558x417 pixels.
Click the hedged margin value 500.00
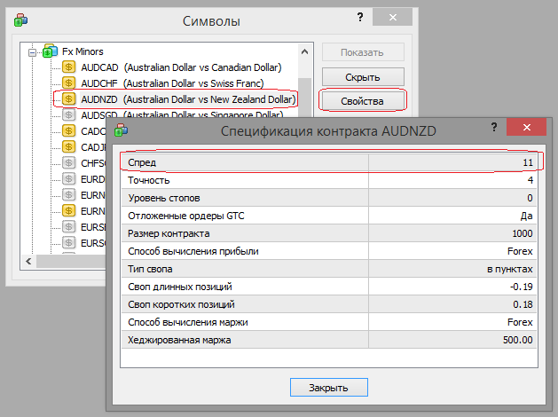point(518,340)
